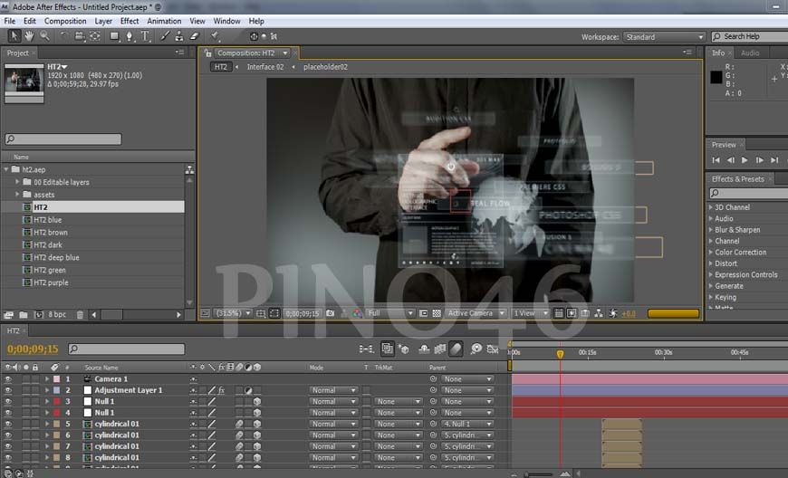Viewport: 788px width, 478px height.
Task: Open the Composition menu
Action: pos(65,21)
